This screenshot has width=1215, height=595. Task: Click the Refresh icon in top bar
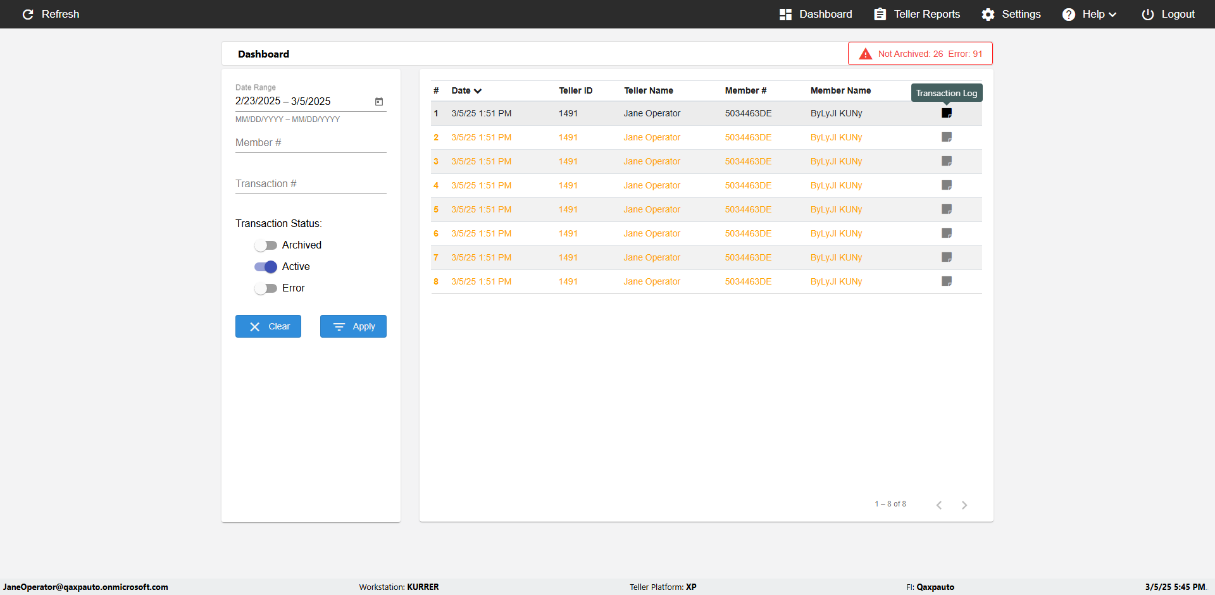pos(28,14)
